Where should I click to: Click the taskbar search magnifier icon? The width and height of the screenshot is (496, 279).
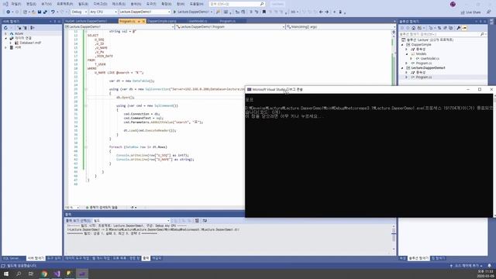pyautogui.click(x=19, y=274)
